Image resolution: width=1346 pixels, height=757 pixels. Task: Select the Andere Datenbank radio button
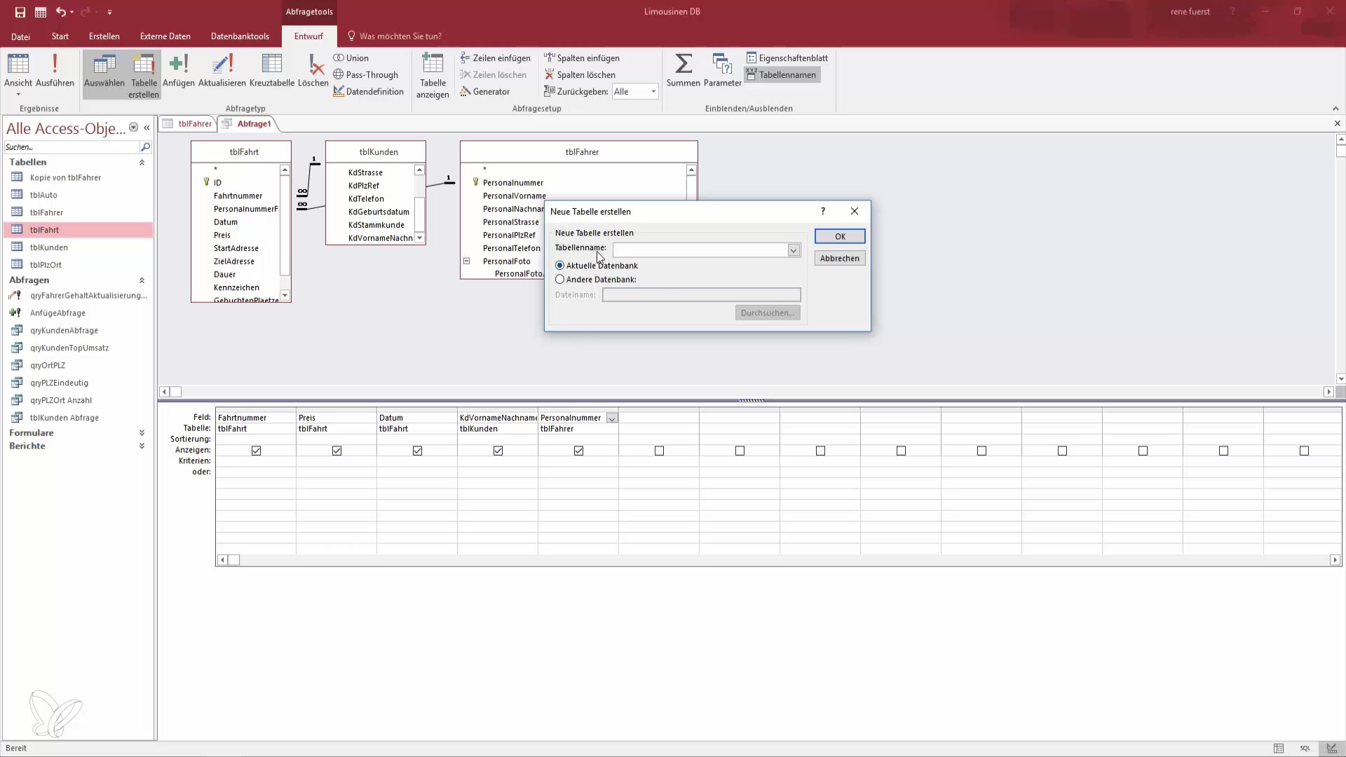(x=560, y=279)
